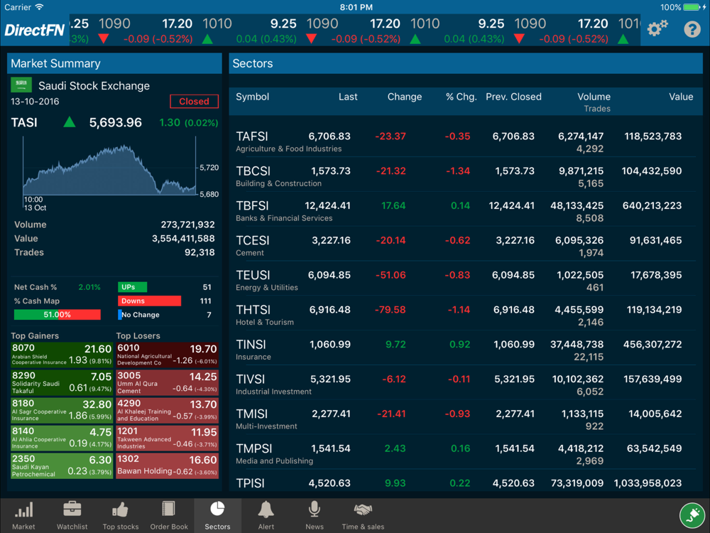
Task: Tap the green connection plug icon
Action: click(692, 516)
